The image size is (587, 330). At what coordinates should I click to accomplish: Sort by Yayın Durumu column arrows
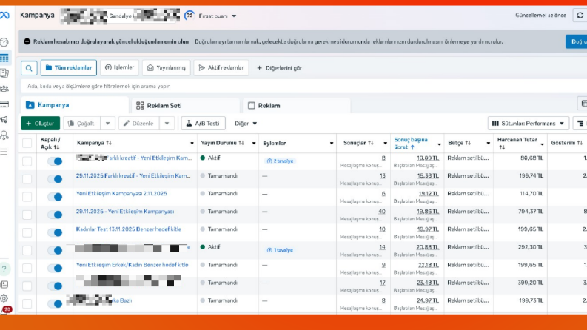[241, 143]
